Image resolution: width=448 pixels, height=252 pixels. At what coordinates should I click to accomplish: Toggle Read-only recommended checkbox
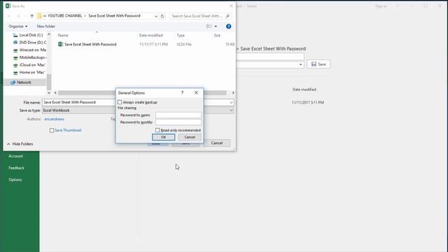157,130
